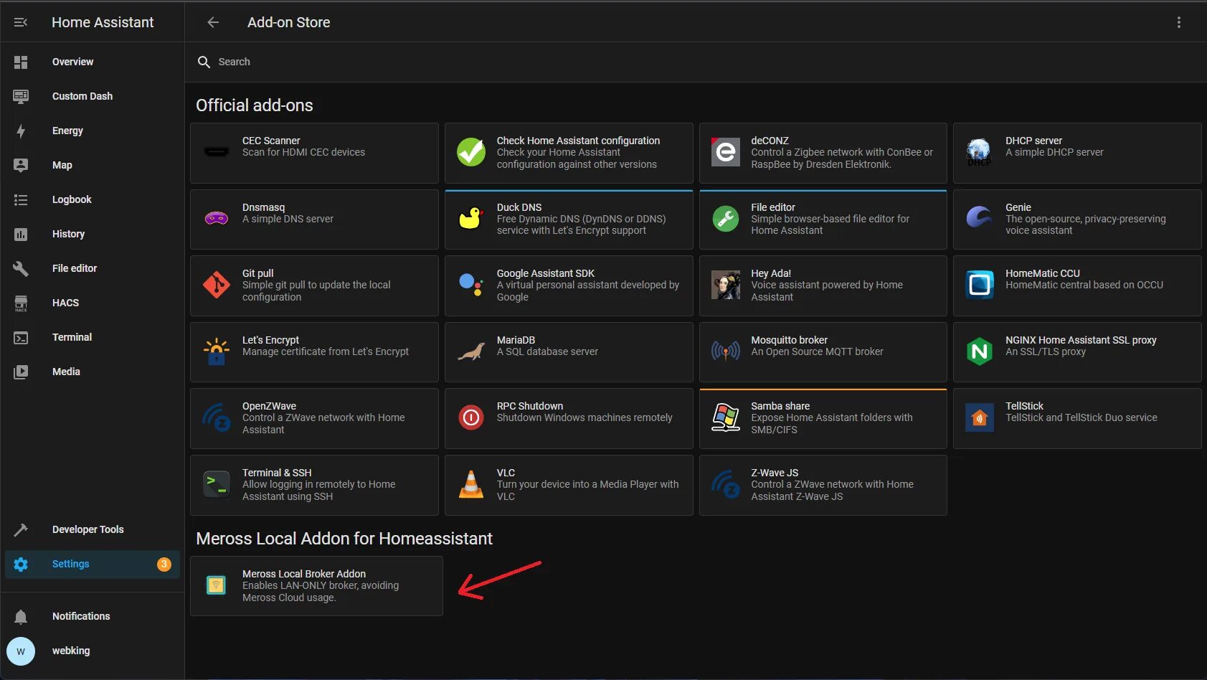Click the Search add-ons field

click(696, 62)
